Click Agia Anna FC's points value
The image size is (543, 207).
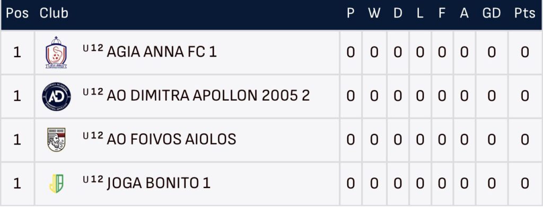click(524, 52)
